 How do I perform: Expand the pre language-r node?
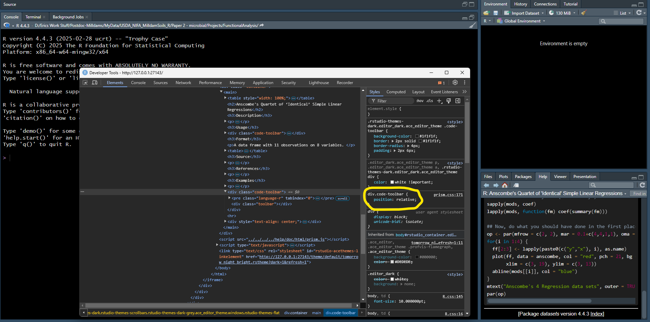[x=230, y=198]
